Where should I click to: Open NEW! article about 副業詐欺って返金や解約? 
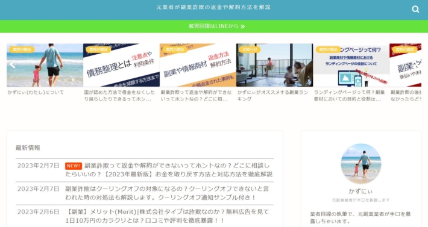pos(169,170)
